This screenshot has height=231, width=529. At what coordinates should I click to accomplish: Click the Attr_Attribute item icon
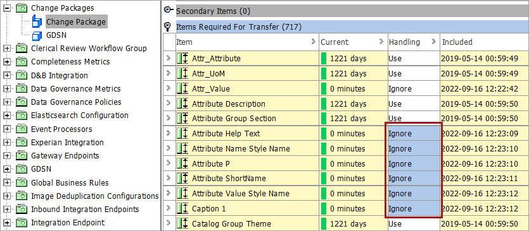point(182,59)
